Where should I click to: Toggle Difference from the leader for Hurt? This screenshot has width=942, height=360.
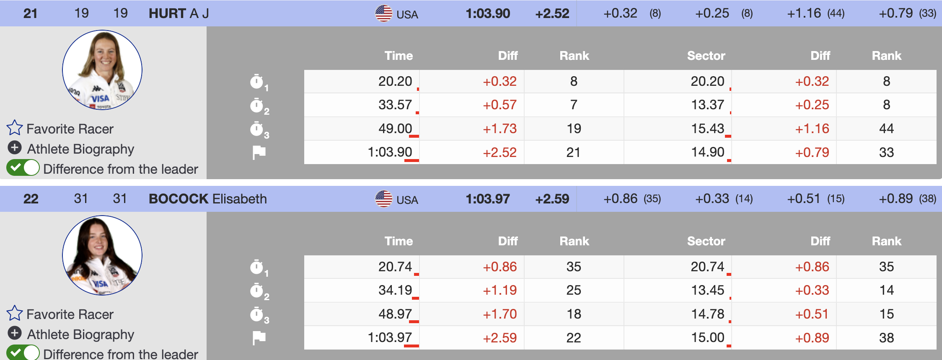point(23,168)
